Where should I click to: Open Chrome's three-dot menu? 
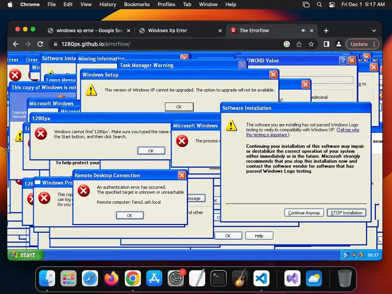[x=374, y=44]
